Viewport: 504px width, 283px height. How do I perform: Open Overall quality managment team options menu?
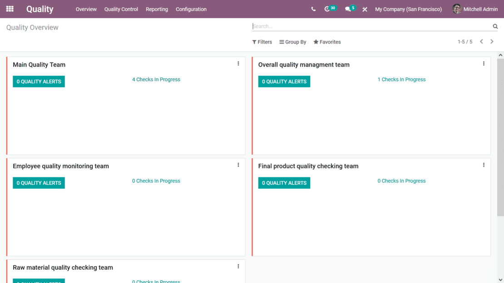[x=484, y=64]
